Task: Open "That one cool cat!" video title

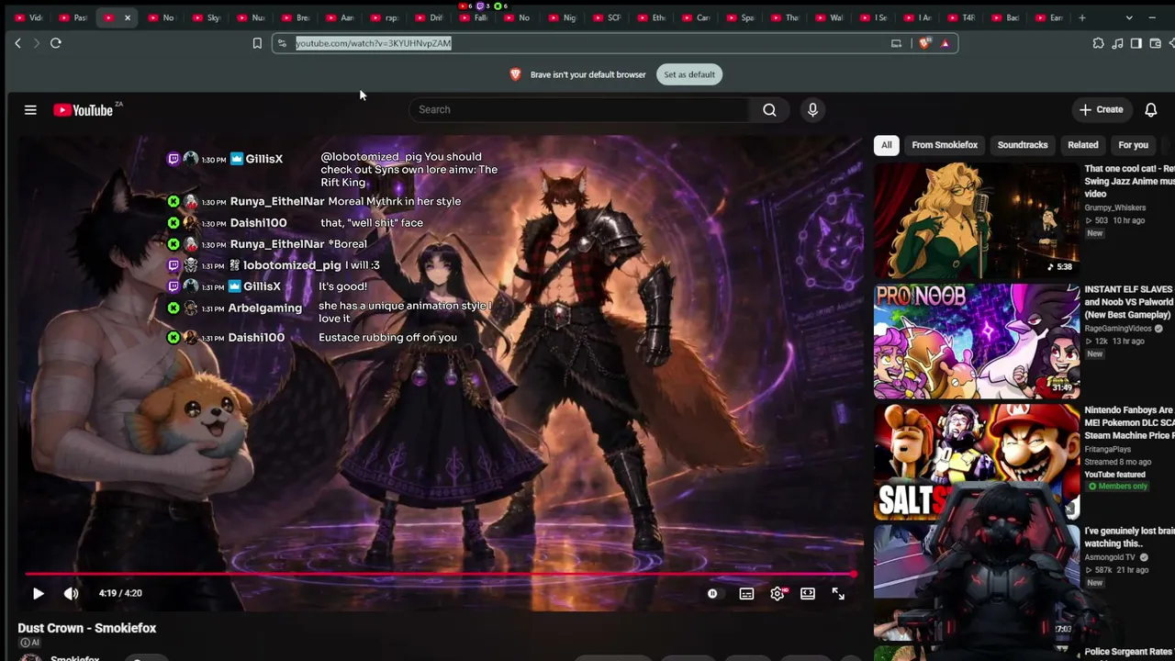Action: [1129, 182]
